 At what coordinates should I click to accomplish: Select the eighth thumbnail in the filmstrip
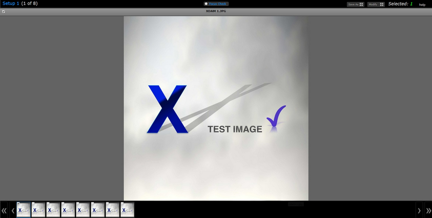click(x=128, y=210)
